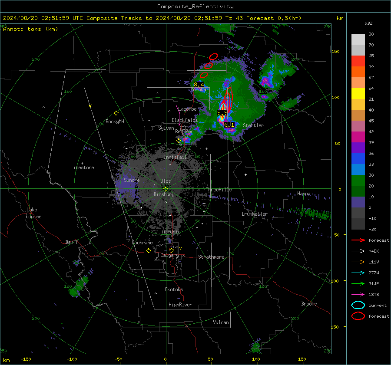The width and height of the screenshot is (391, 365).
Task: Click the storm top label 8.4
Action: (199, 85)
